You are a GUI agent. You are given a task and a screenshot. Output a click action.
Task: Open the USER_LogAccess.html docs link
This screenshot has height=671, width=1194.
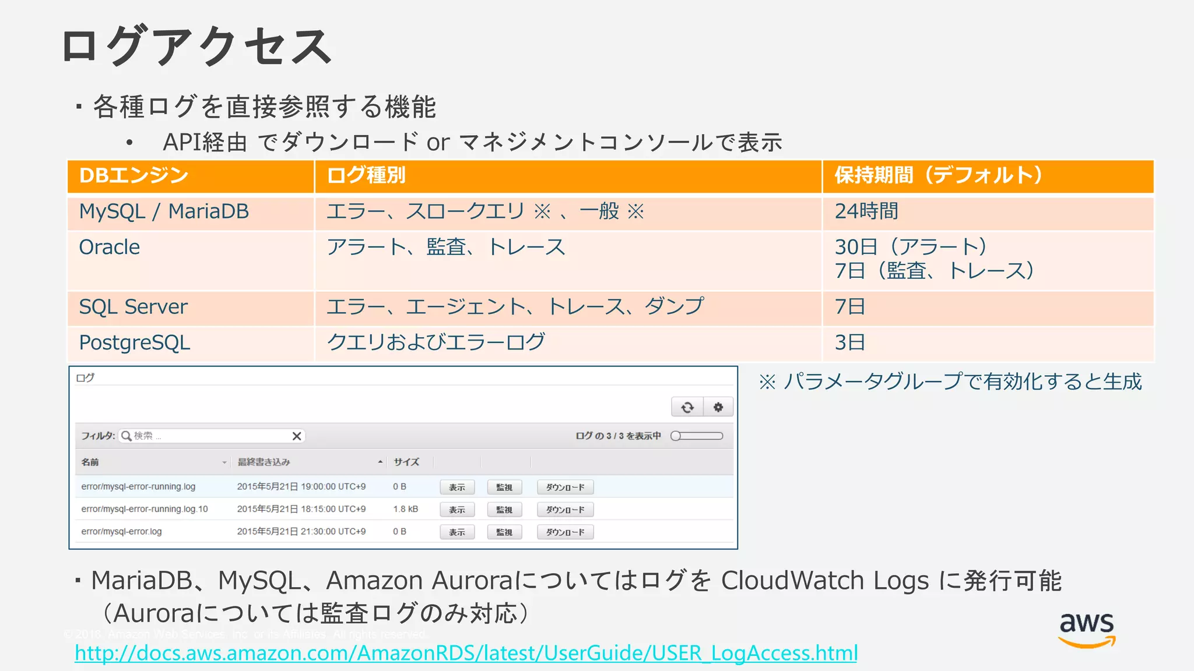466,653
